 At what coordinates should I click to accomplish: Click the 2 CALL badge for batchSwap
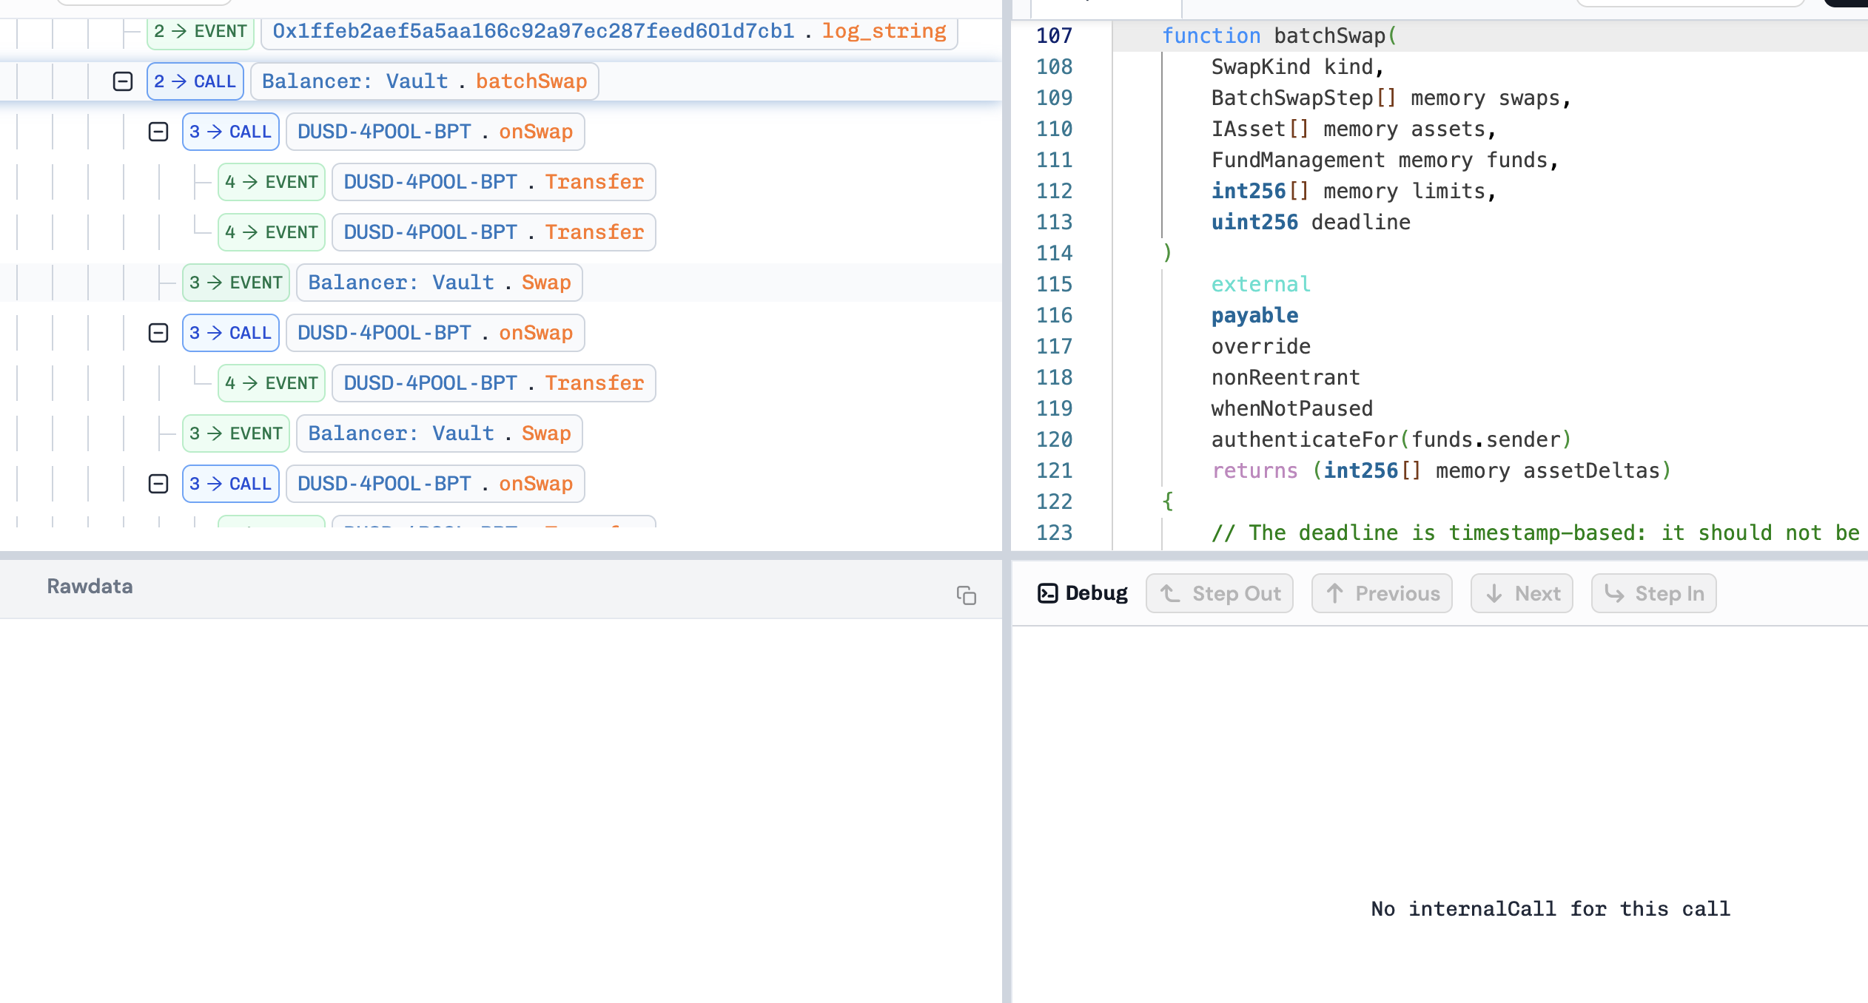coord(195,81)
